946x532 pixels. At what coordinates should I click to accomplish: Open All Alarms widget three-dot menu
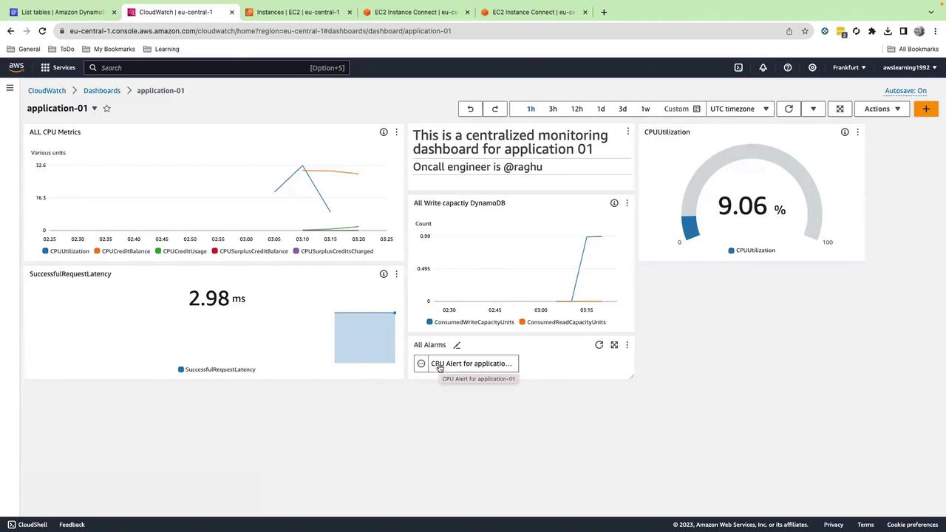[627, 344]
